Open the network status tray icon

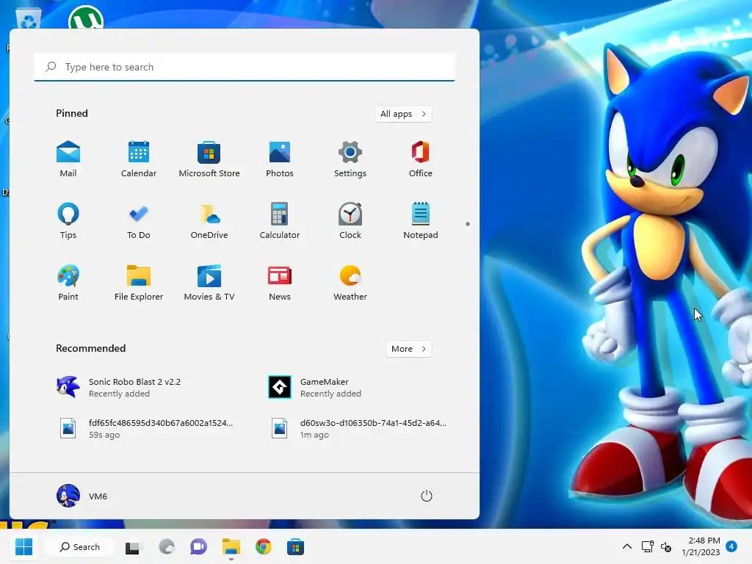pyautogui.click(x=648, y=546)
